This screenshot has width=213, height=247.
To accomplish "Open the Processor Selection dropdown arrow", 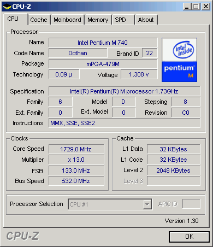I will click(147, 204).
